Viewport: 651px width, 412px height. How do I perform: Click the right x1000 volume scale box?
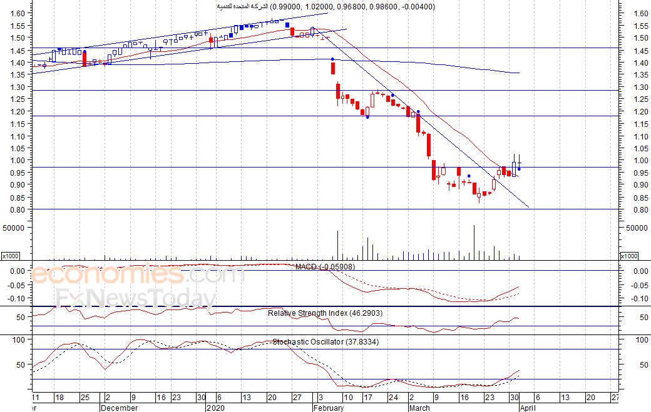pos(629,256)
